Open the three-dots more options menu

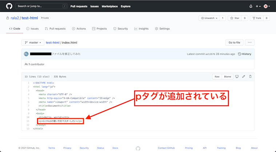point(249,43)
